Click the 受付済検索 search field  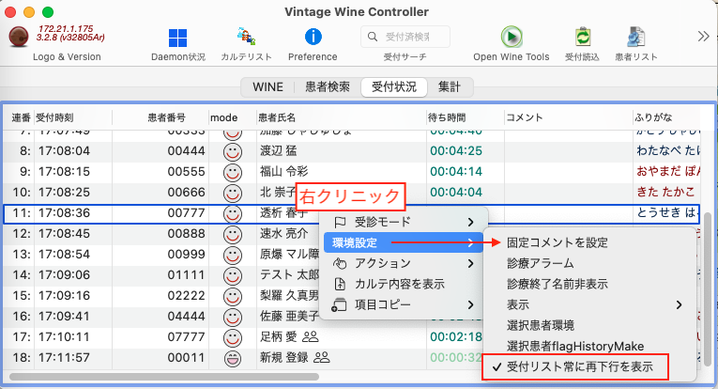tap(406, 37)
